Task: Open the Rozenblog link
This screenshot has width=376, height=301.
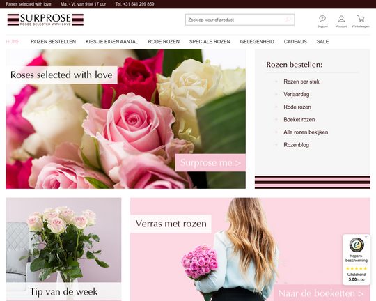Action: point(296,145)
